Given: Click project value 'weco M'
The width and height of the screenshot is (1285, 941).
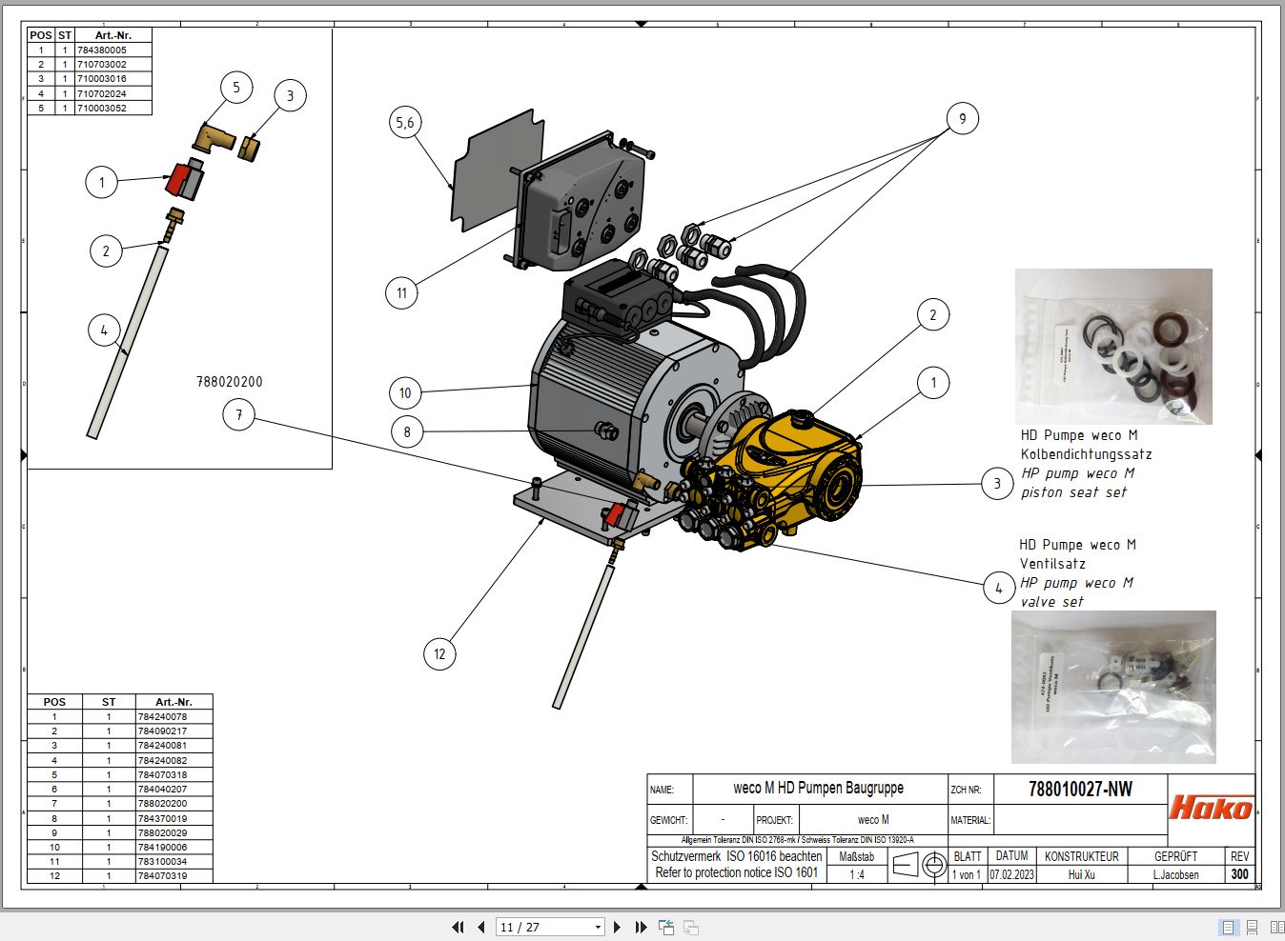Looking at the screenshot, I should tap(873, 819).
